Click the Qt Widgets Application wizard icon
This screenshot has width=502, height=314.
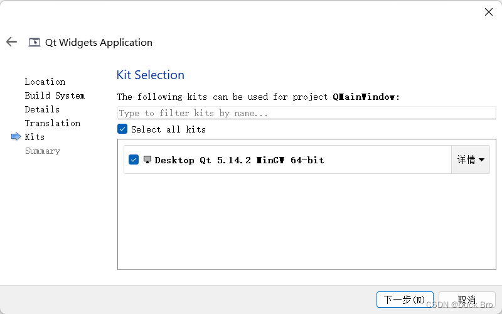pos(35,42)
